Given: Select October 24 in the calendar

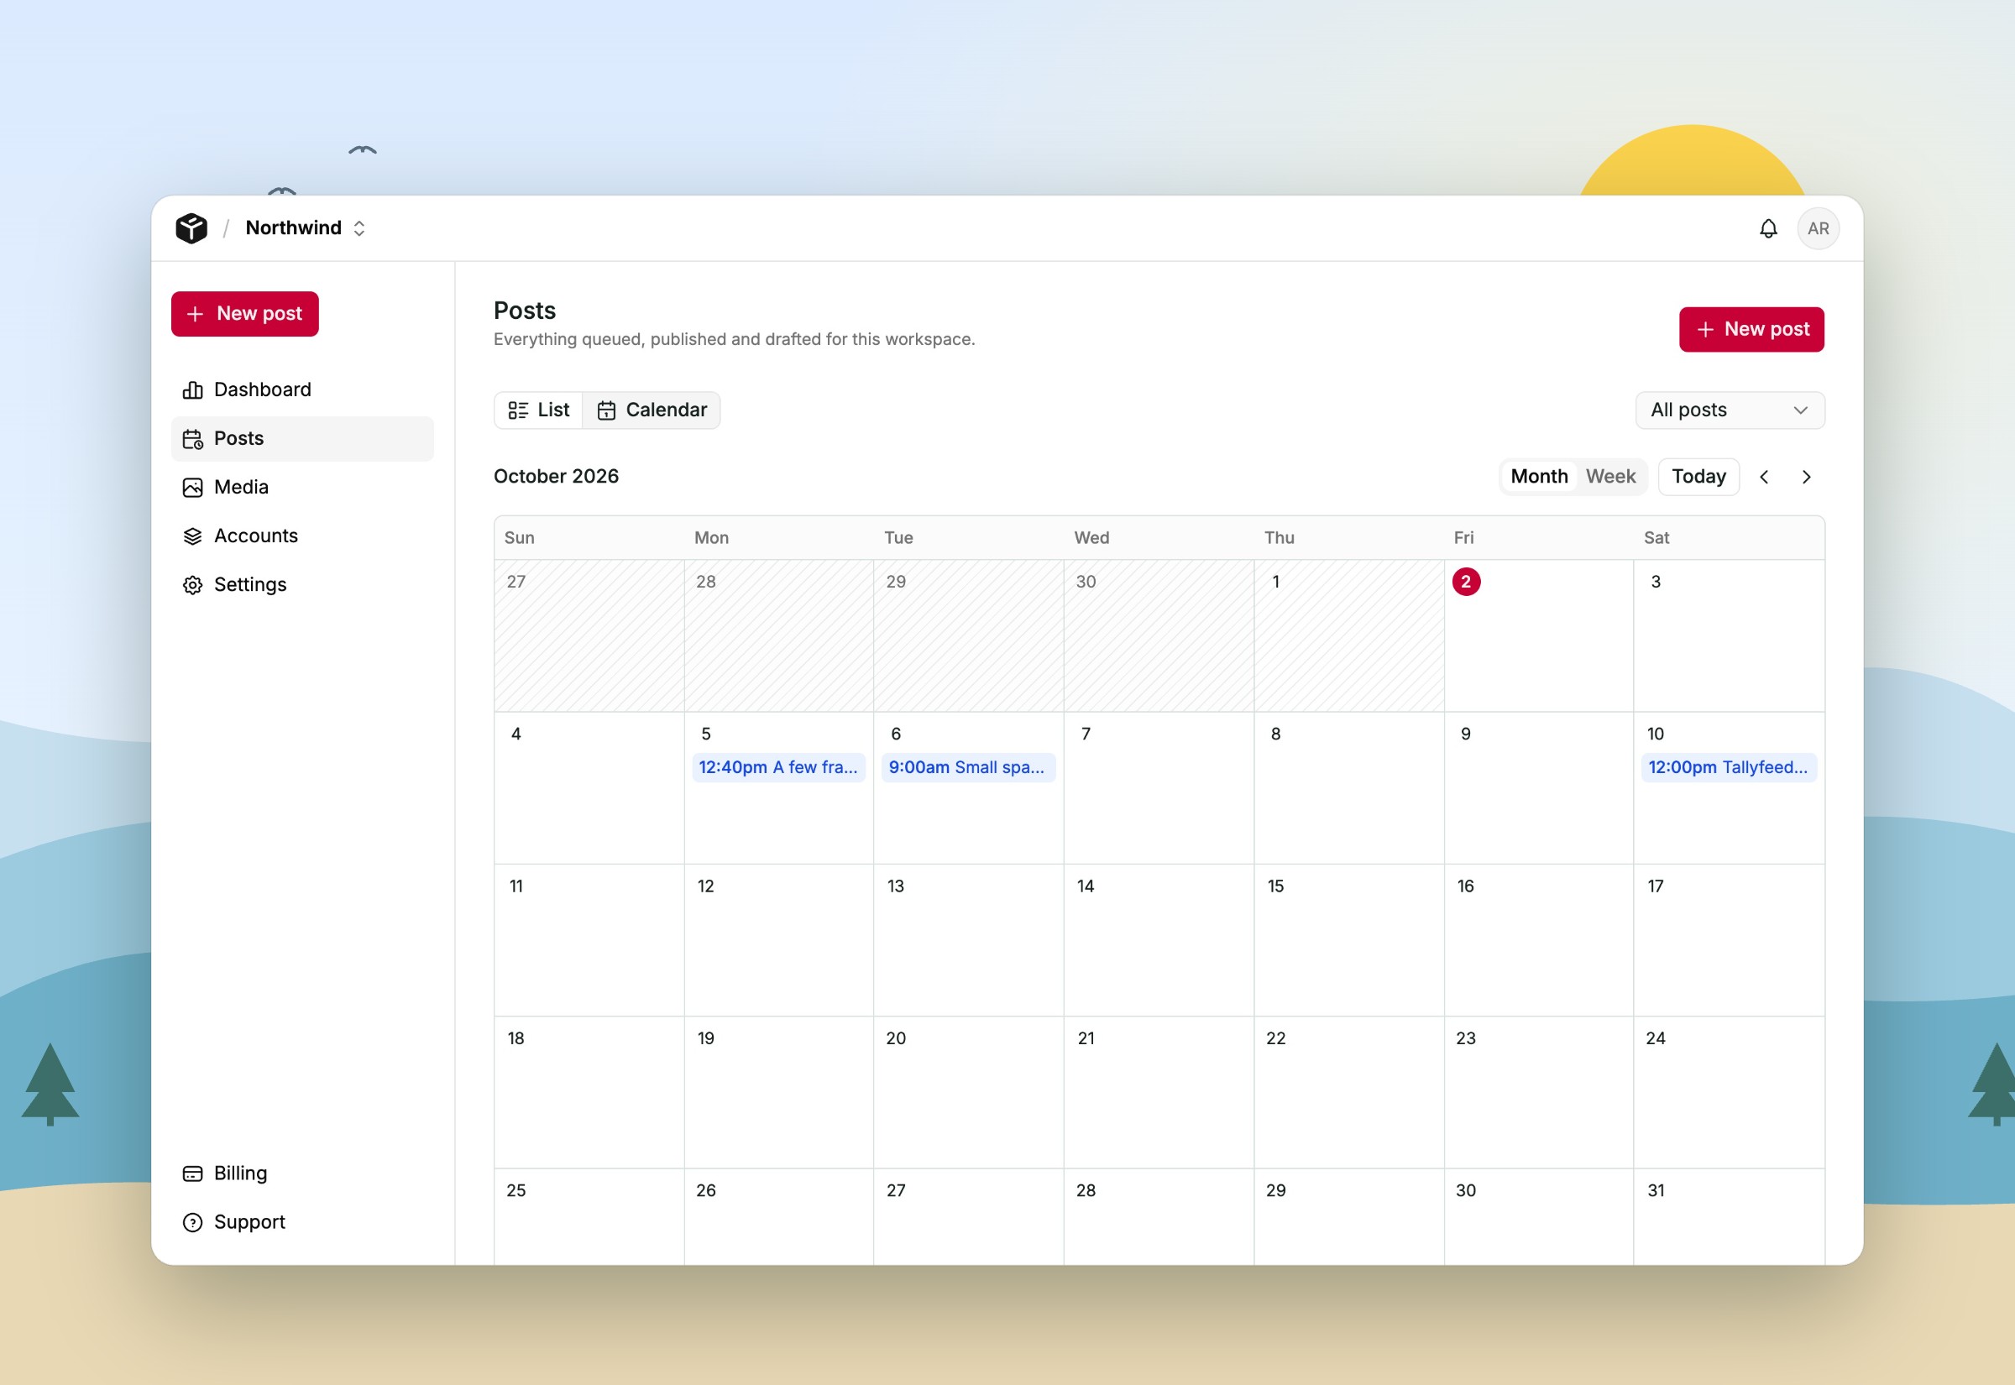Looking at the screenshot, I should (x=1729, y=1092).
